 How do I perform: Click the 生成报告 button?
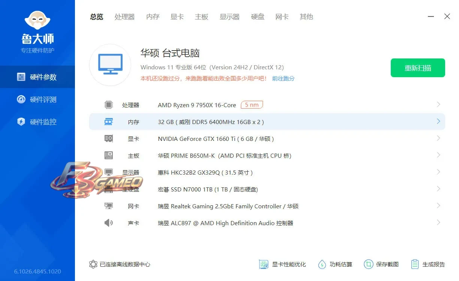click(x=428, y=265)
